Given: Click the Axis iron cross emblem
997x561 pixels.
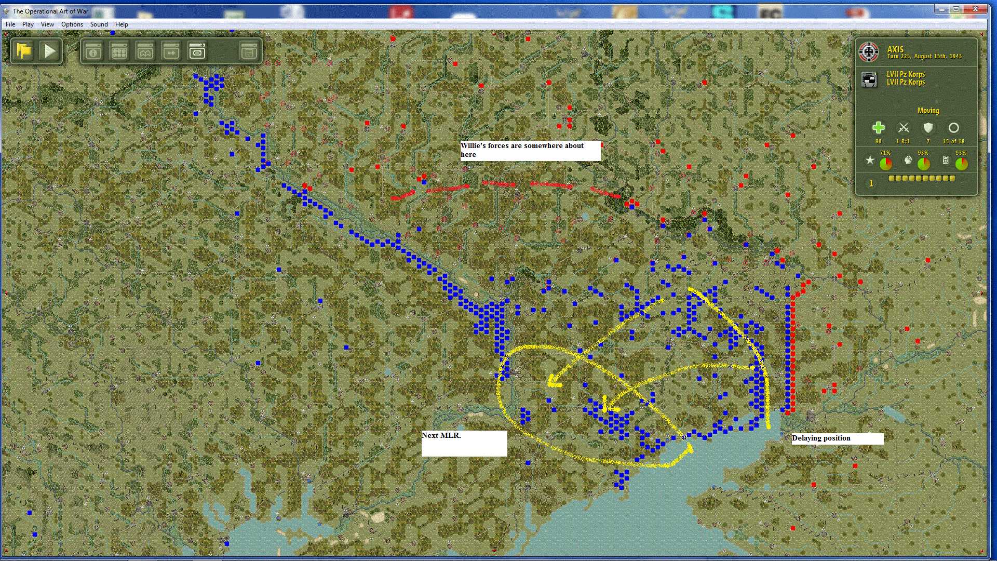Looking at the screenshot, I should point(869,52).
